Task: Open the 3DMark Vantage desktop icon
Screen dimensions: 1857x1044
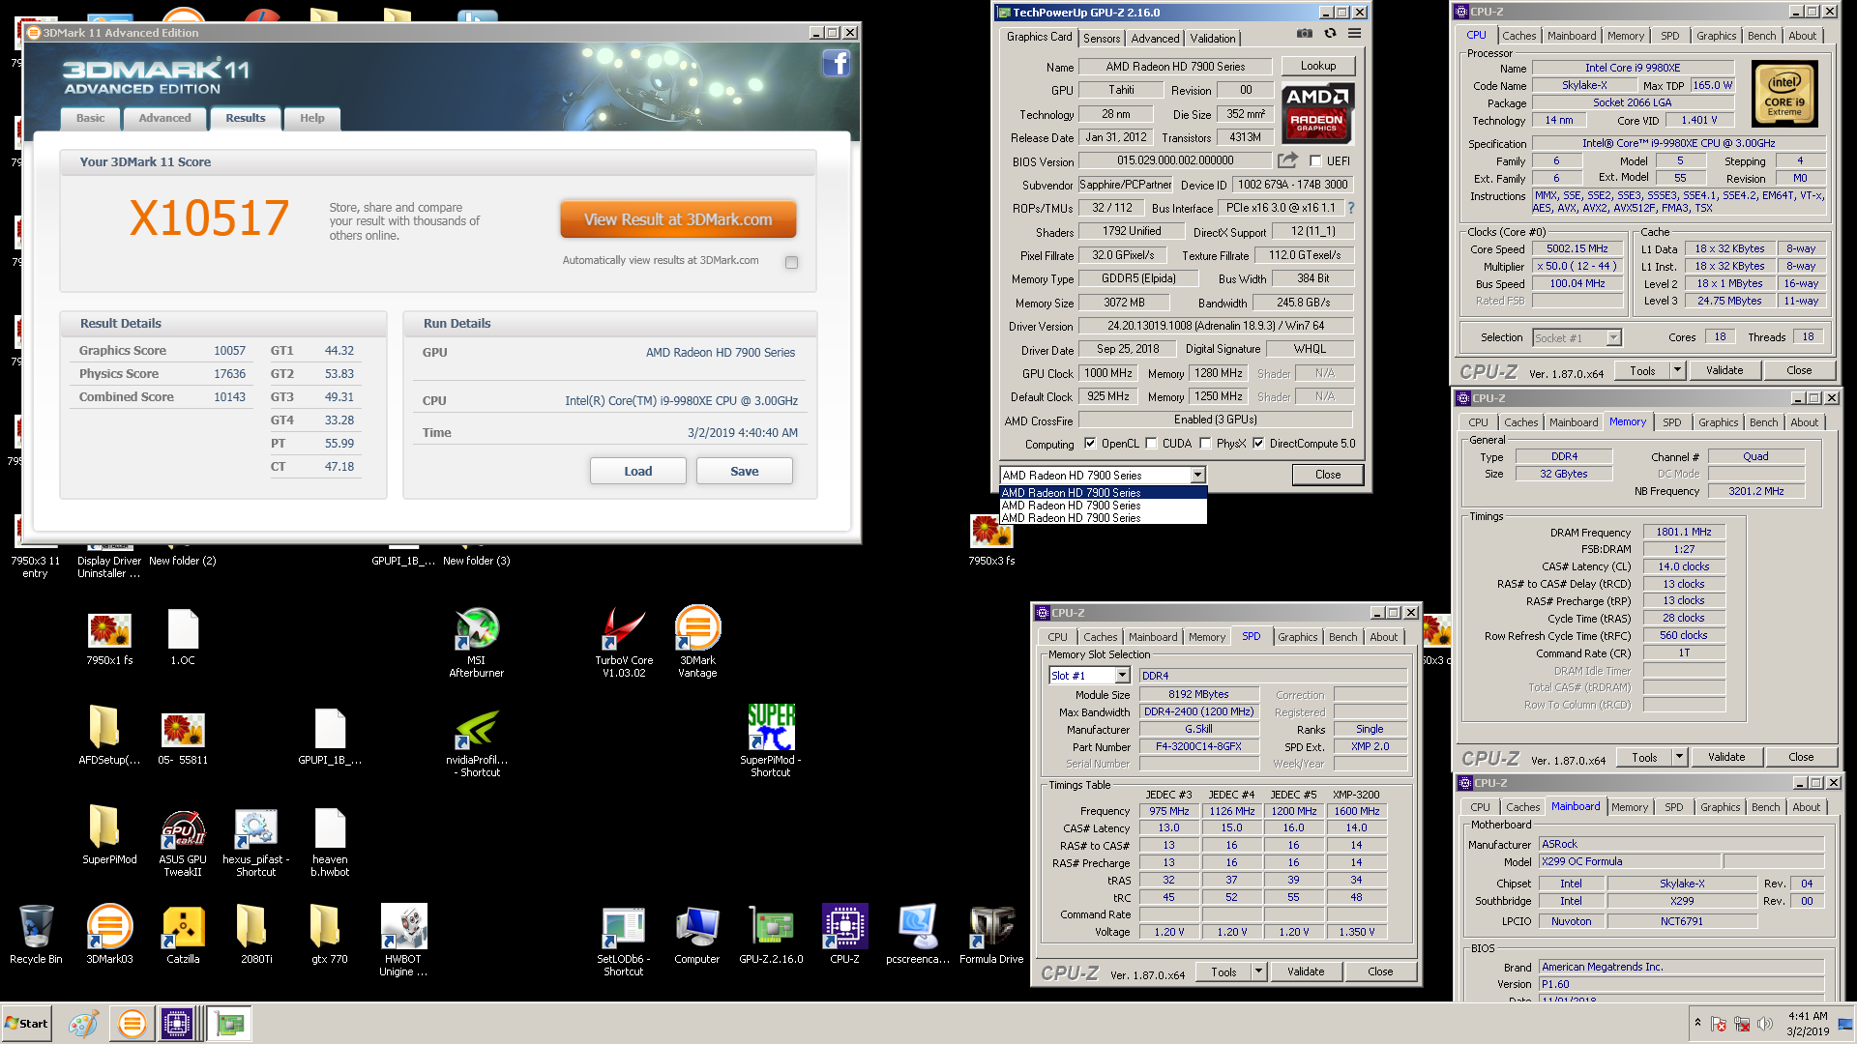Action: (697, 642)
